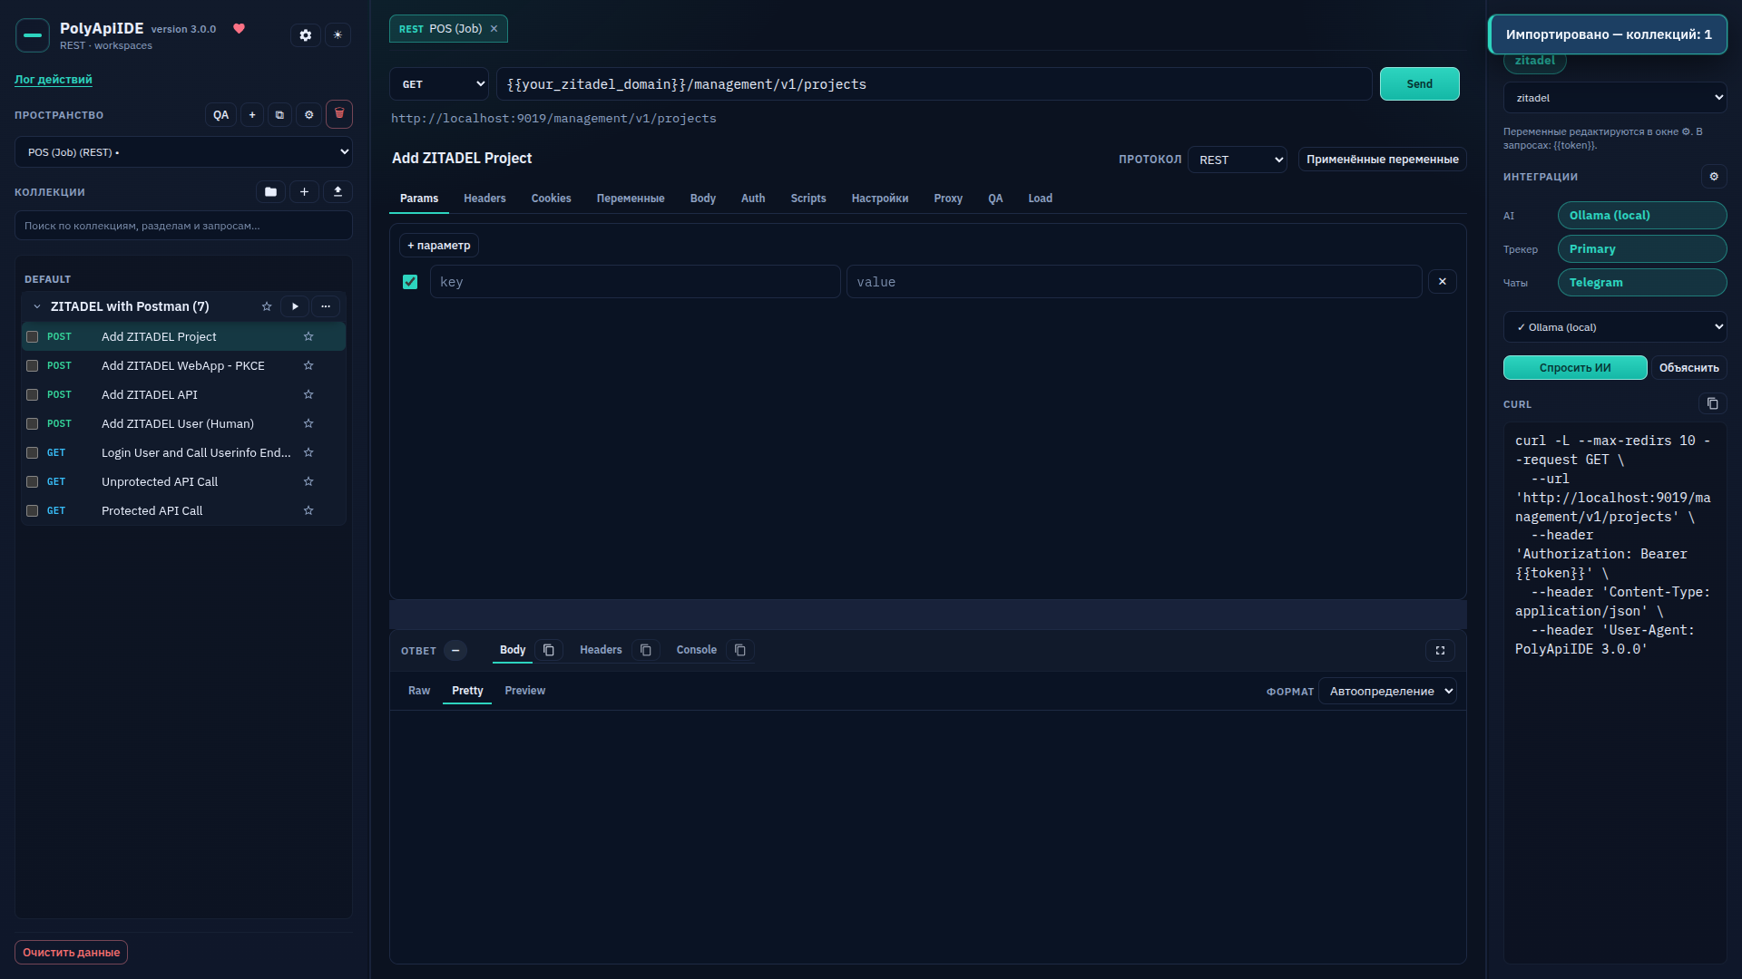The height and width of the screenshot is (979, 1742).
Task: Open the Лог действий link
Action: click(54, 80)
